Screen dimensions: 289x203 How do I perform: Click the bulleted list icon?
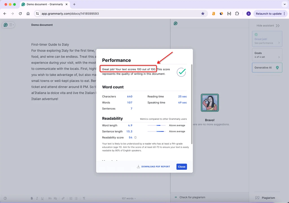tap(76, 198)
